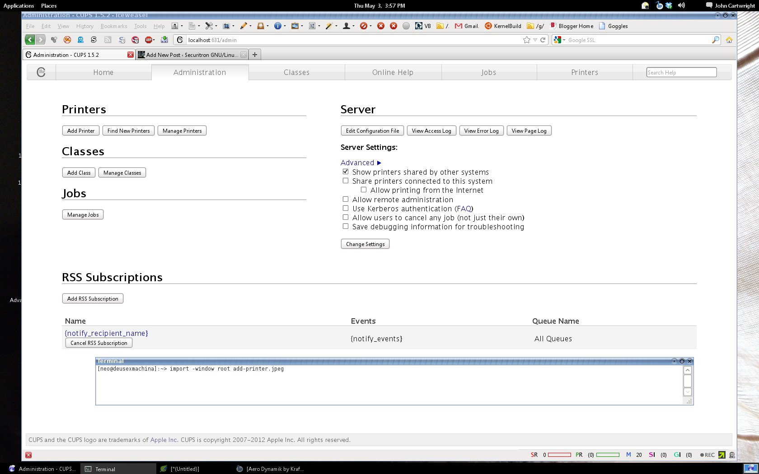Open the Bookmarks menu

pyautogui.click(x=114, y=26)
